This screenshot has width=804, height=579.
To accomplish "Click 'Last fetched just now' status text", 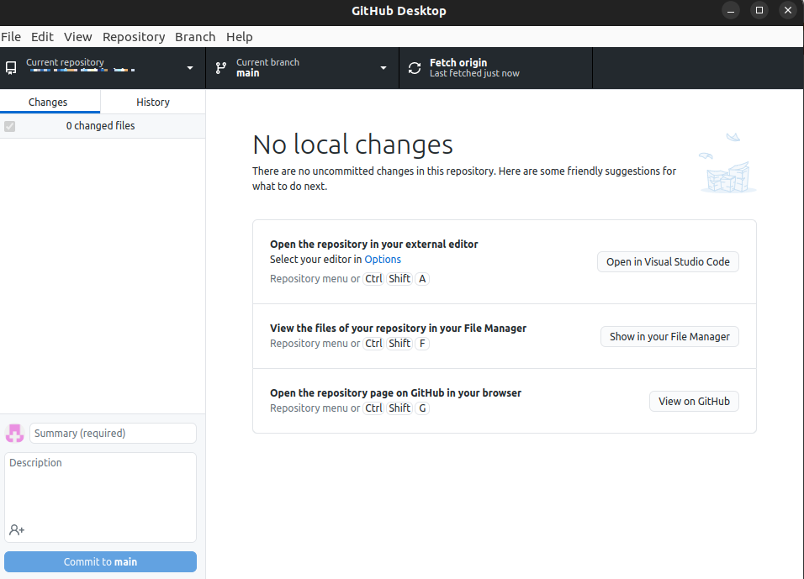I will pyautogui.click(x=474, y=73).
